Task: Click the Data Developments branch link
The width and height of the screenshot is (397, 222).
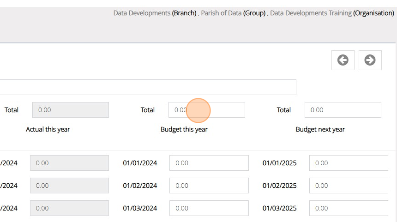Action: tap(142, 13)
